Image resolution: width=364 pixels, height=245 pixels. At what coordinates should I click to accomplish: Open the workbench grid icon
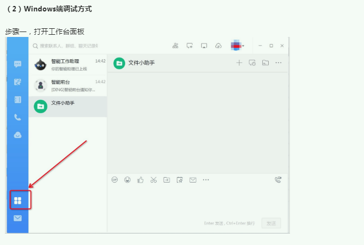coord(17,200)
